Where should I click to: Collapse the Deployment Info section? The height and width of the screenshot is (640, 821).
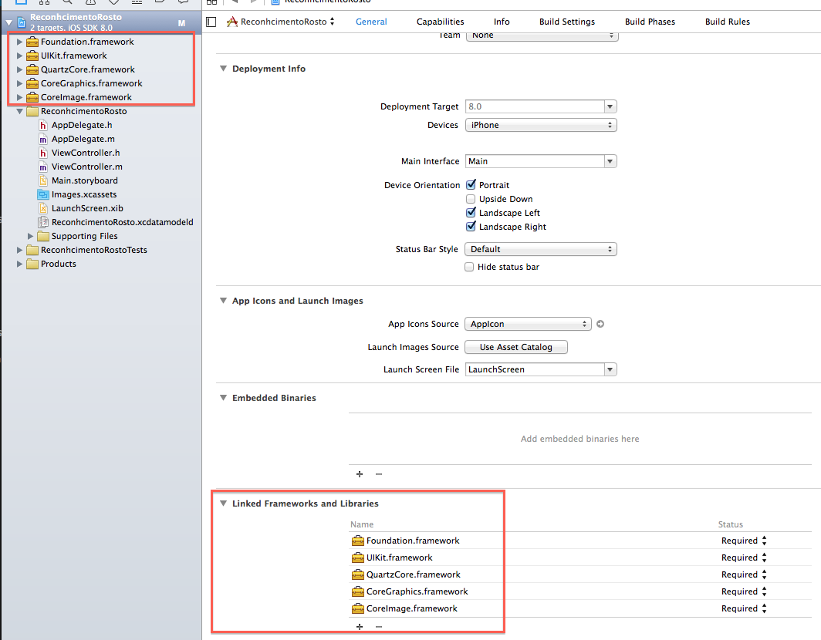click(223, 69)
